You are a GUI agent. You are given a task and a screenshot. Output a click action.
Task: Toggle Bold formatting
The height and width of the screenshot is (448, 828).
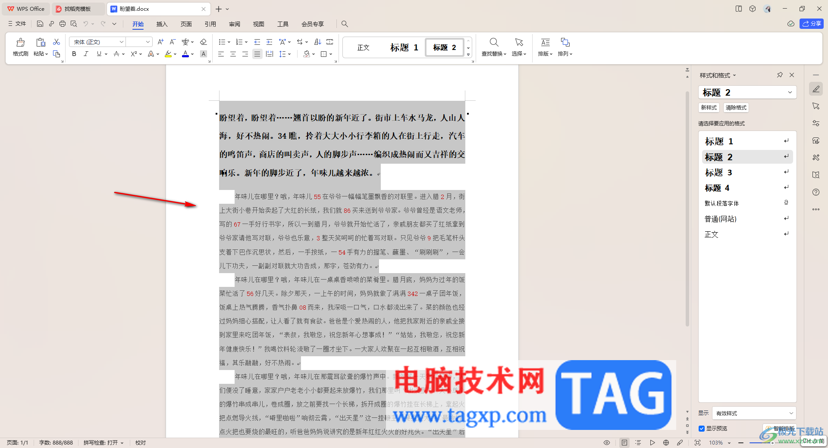(x=74, y=54)
